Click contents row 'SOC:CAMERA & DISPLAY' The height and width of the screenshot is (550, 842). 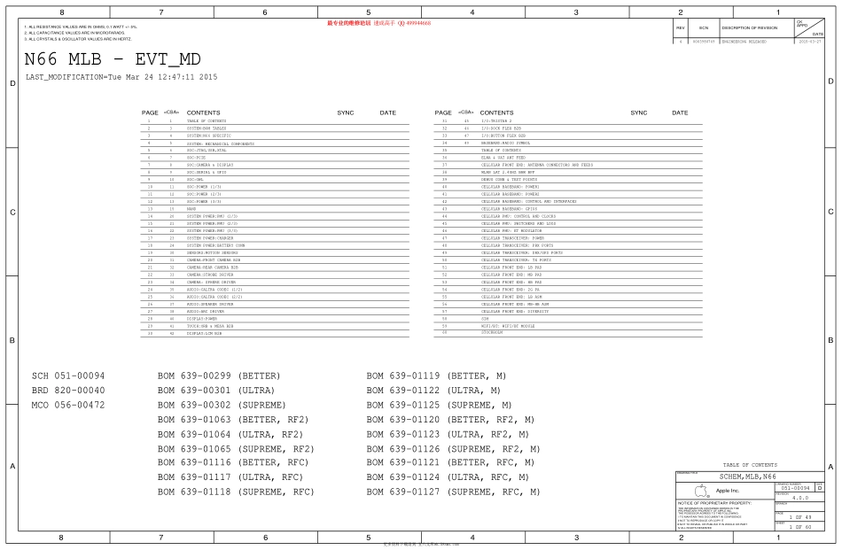[x=275, y=165]
